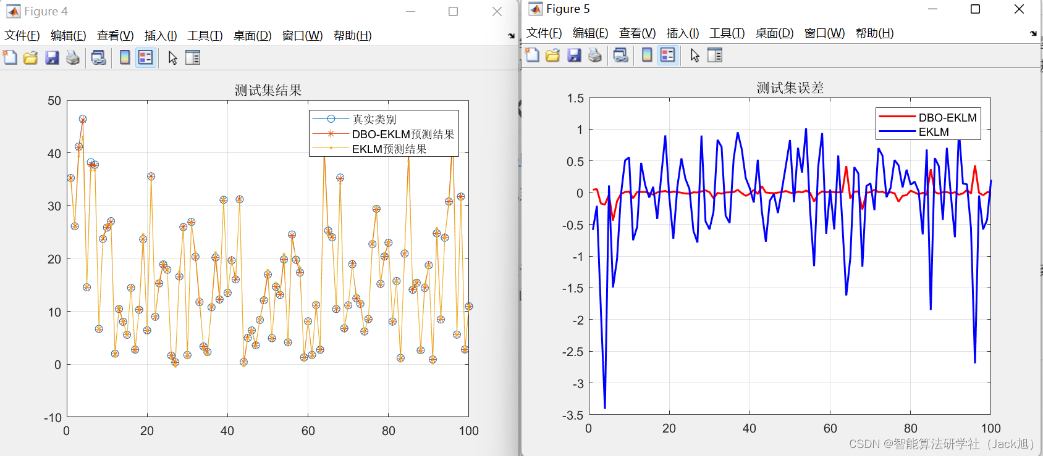Open 查看(V) menu in Figure 5
The width and height of the screenshot is (1043, 456).
point(637,33)
